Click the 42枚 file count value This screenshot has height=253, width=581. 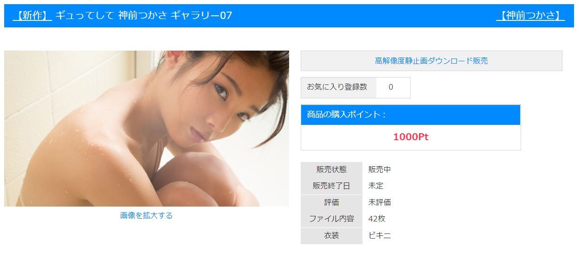point(377,219)
